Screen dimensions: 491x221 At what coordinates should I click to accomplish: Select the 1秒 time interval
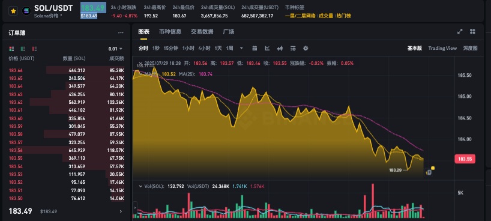point(156,48)
